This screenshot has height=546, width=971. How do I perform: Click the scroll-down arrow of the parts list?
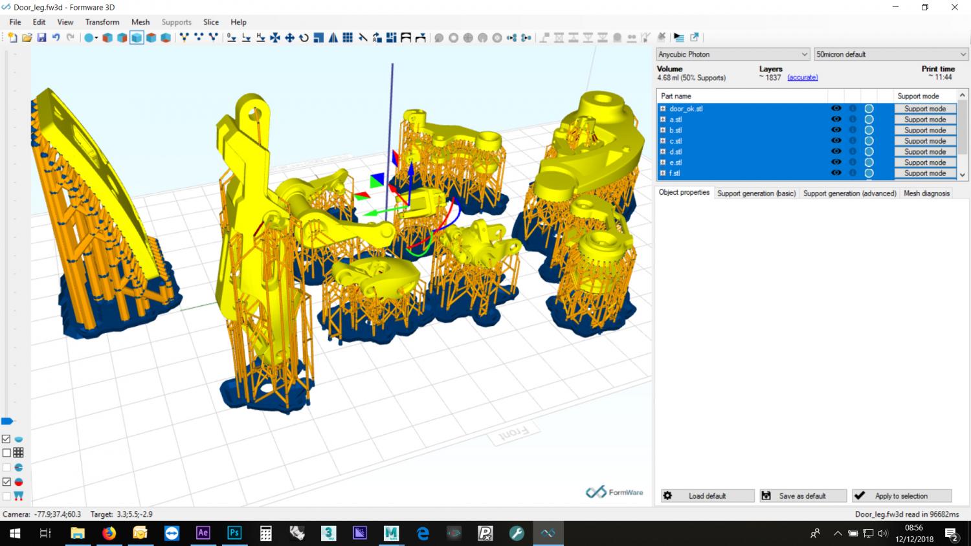pyautogui.click(x=963, y=175)
